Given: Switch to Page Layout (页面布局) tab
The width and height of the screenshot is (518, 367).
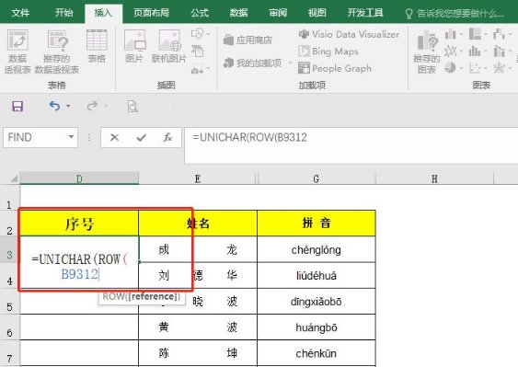Looking at the screenshot, I should (x=151, y=13).
